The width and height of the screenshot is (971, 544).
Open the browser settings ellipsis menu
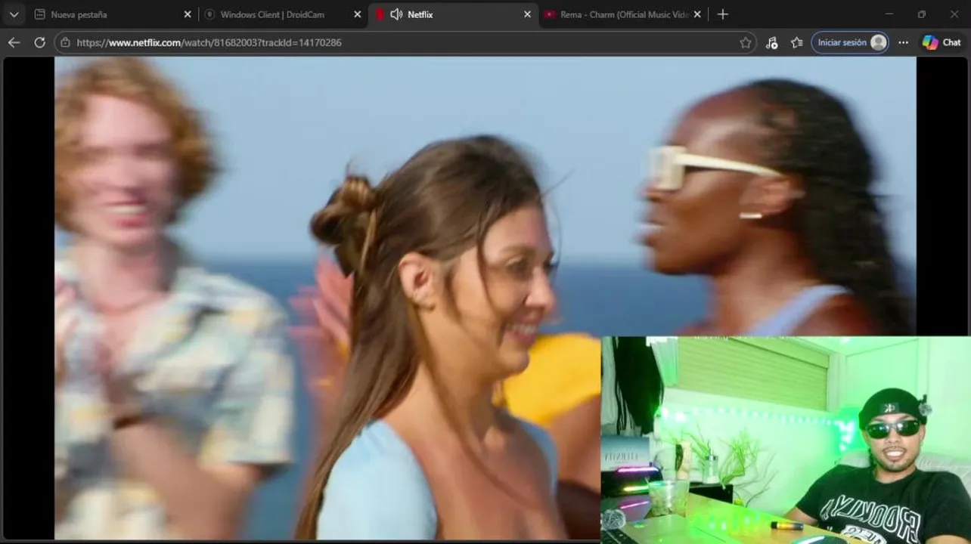903,42
